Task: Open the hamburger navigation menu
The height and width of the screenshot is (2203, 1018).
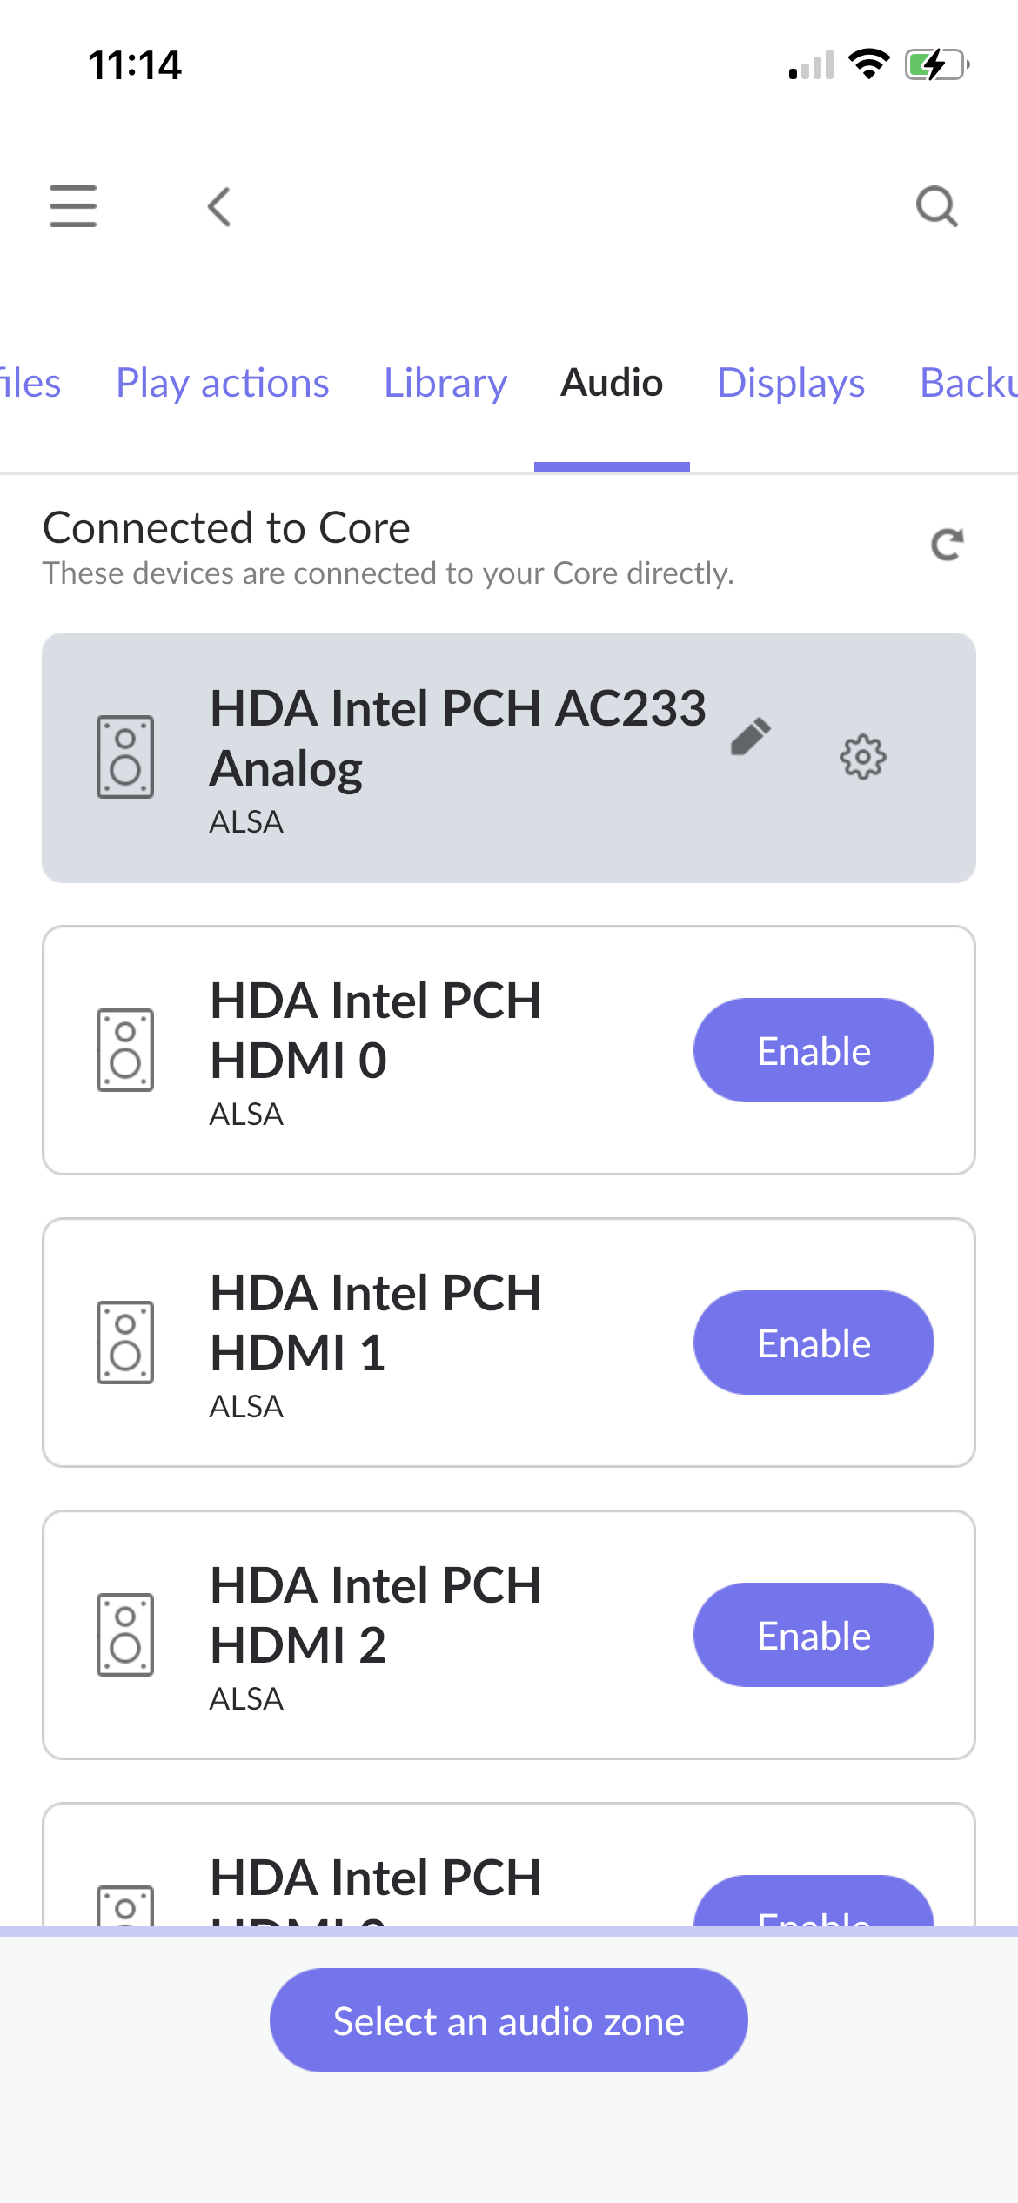Action: click(73, 206)
